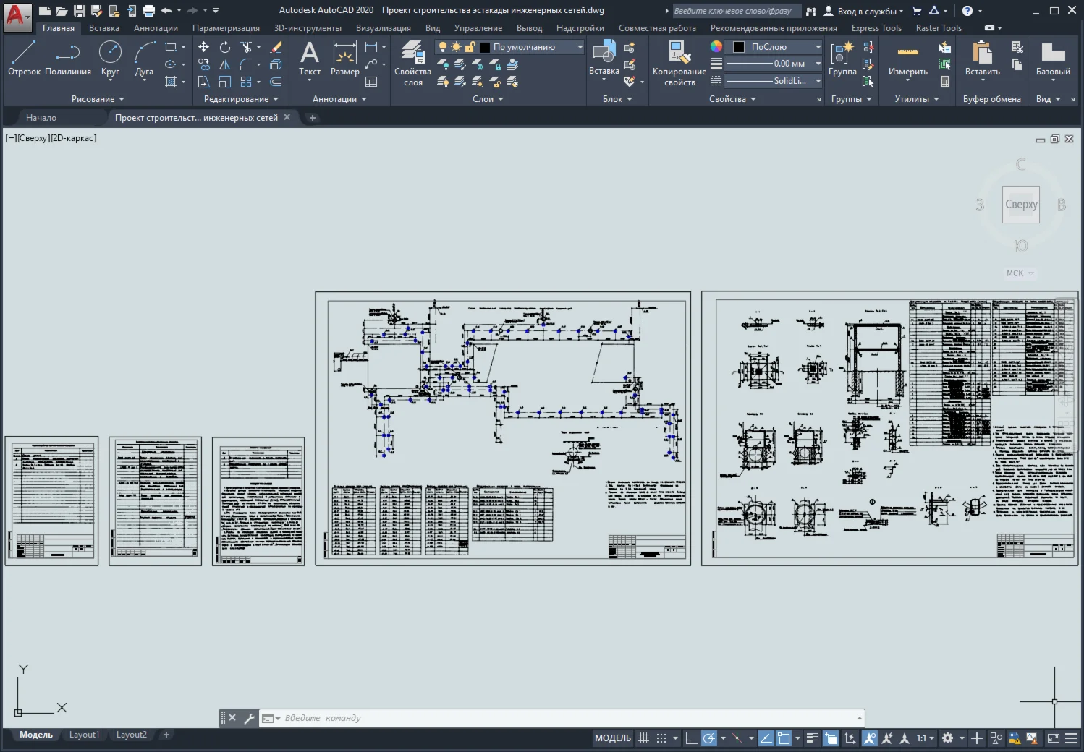
Task: Select the Текст annotation tool
Action: 310,58
